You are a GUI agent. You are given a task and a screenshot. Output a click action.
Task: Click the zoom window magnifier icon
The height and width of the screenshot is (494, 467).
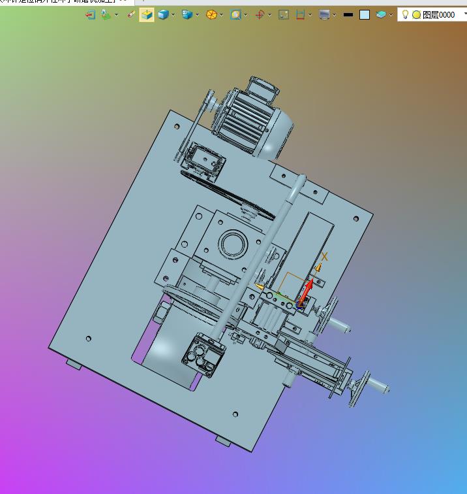tap(235, 15)
